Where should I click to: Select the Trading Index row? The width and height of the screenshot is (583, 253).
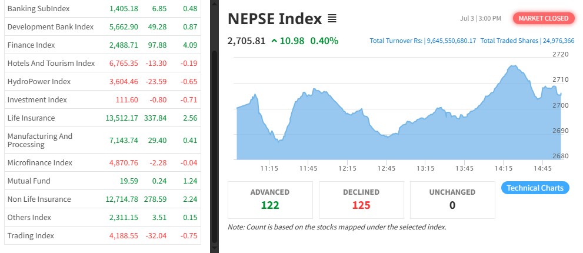click(31, 235)
